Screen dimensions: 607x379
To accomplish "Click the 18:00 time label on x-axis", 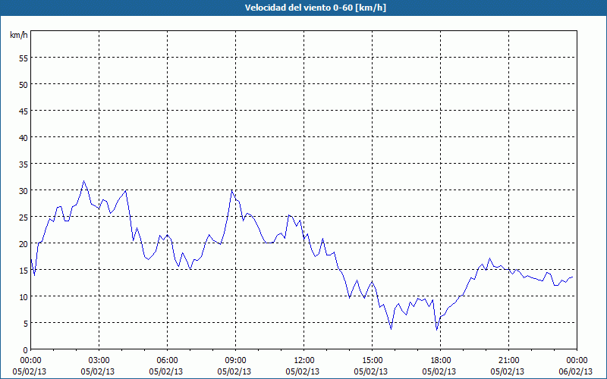I will (441, 361).
